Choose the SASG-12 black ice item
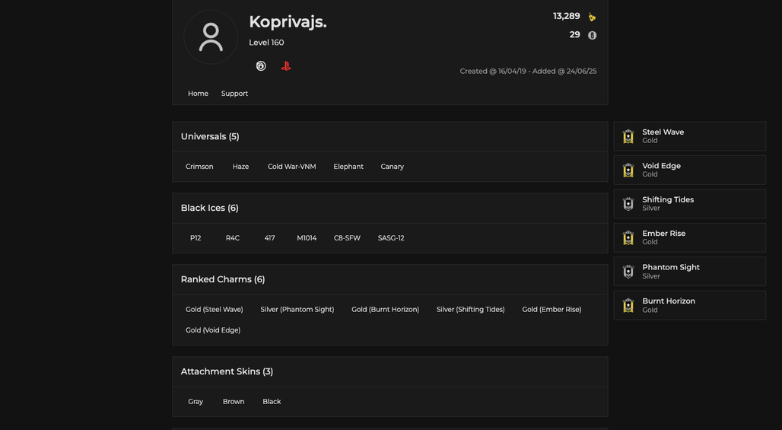 pos(391,238)
